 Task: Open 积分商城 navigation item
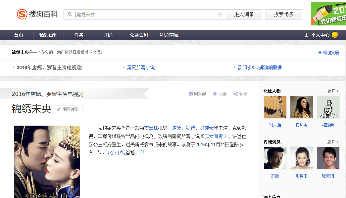coord(169,35)
